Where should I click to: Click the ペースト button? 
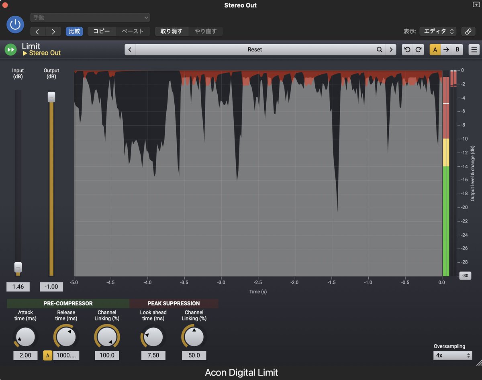133,31
